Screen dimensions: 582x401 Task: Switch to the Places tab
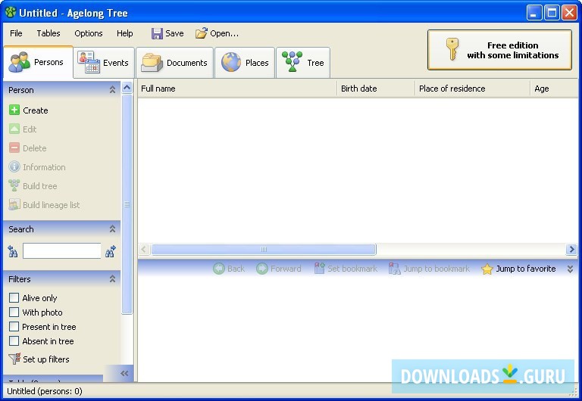tap(245, 63)
